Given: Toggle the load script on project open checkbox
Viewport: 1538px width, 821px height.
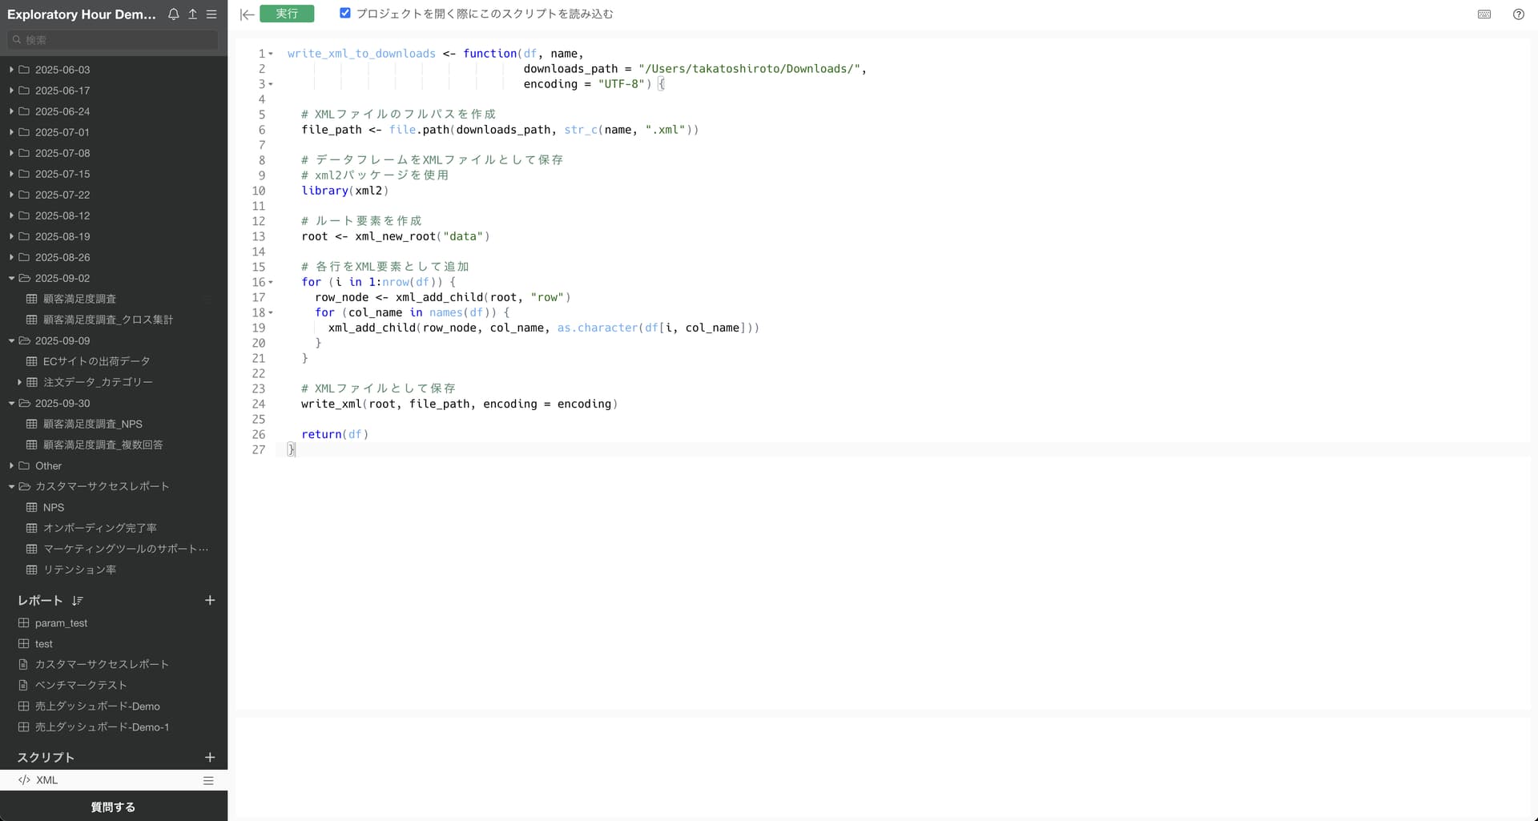Looking at the screenshot, I should click(345, 14).
